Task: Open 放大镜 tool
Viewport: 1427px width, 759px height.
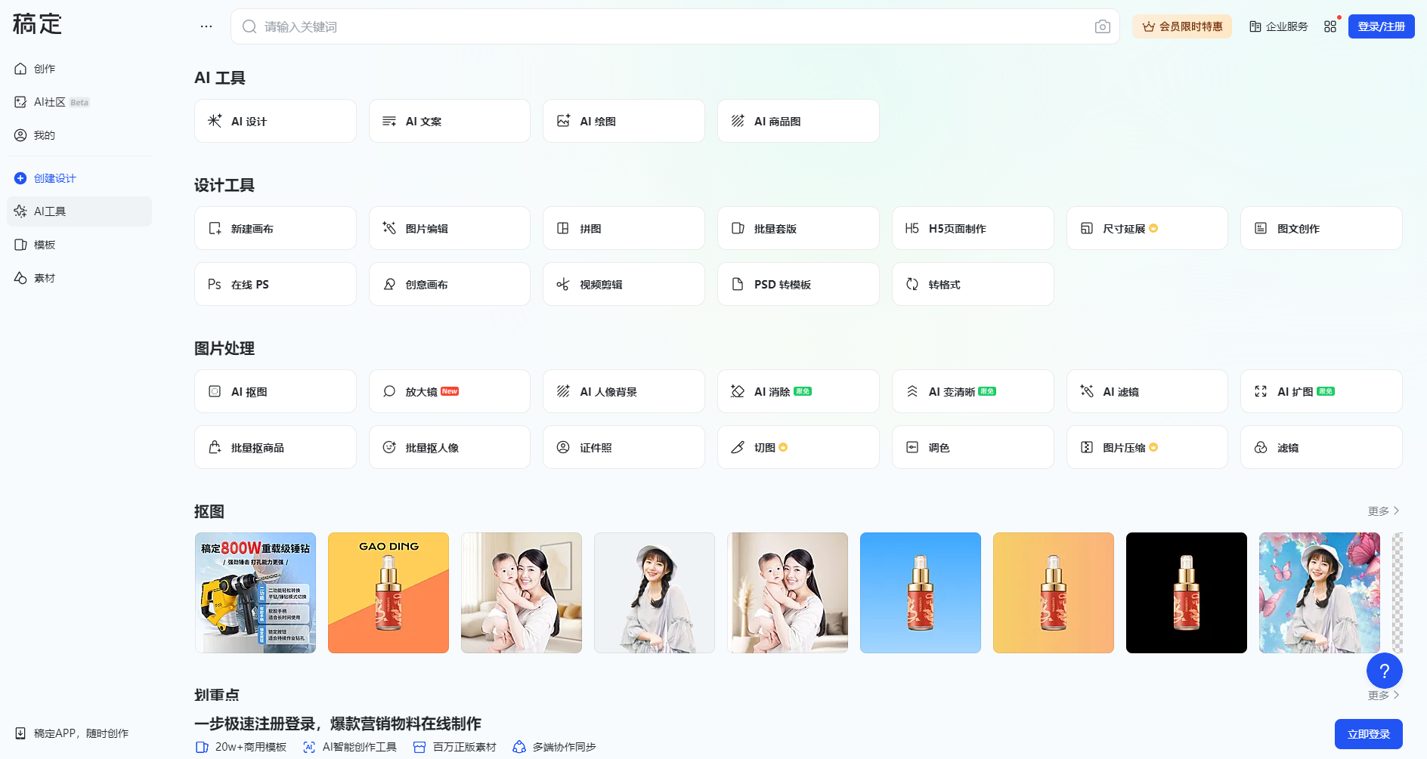Action: click(450, 391)
